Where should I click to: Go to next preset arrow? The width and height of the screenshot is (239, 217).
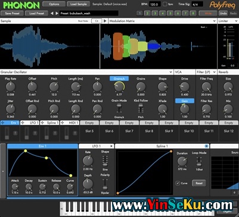57,13
